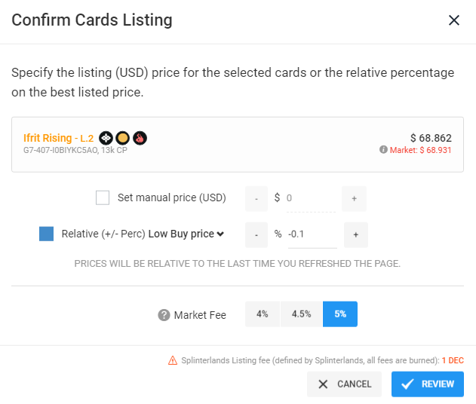Enable the Set manual price checkbox
476x404 pixels.
pos(103,197)
